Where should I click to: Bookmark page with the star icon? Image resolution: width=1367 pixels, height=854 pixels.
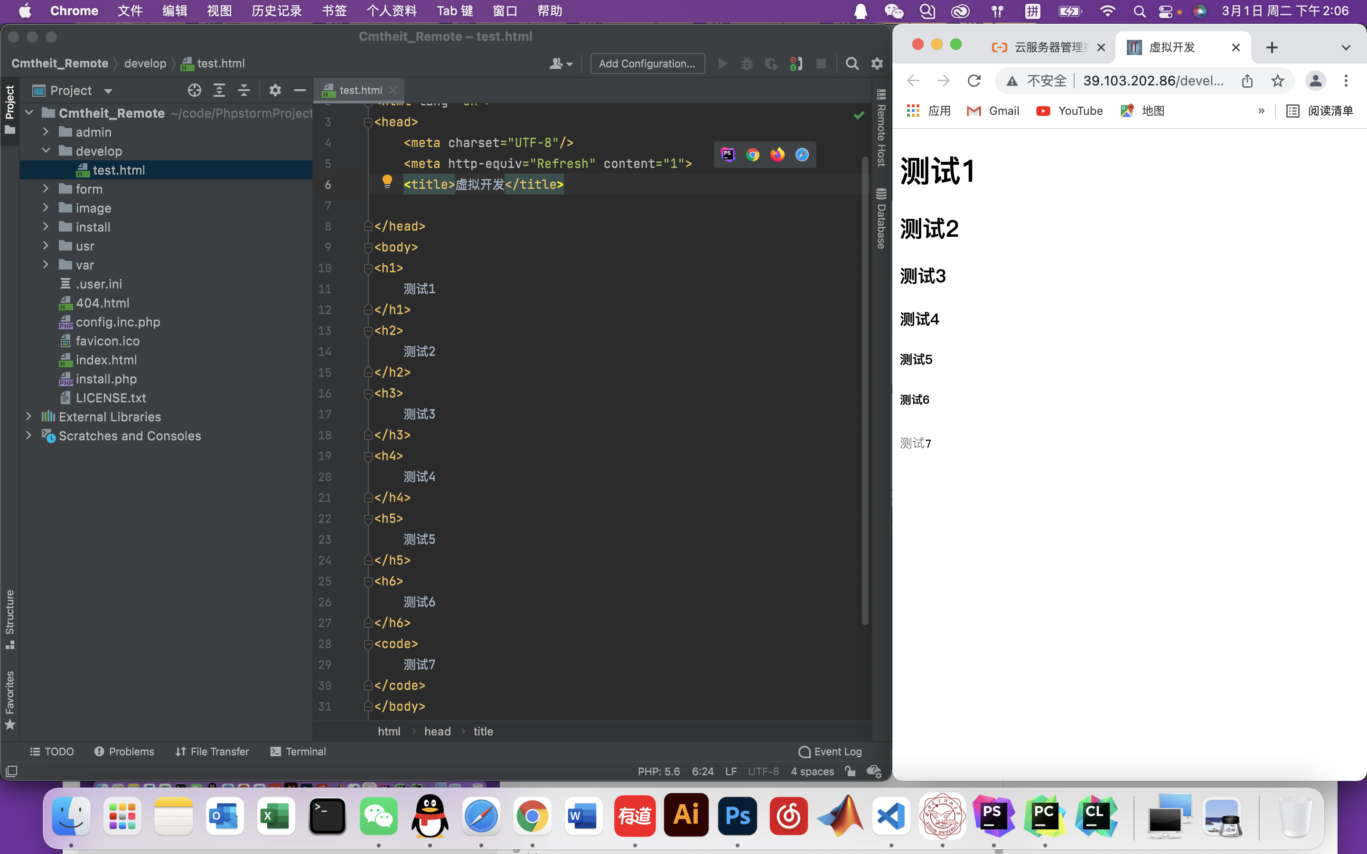(x=1277, y=81)
